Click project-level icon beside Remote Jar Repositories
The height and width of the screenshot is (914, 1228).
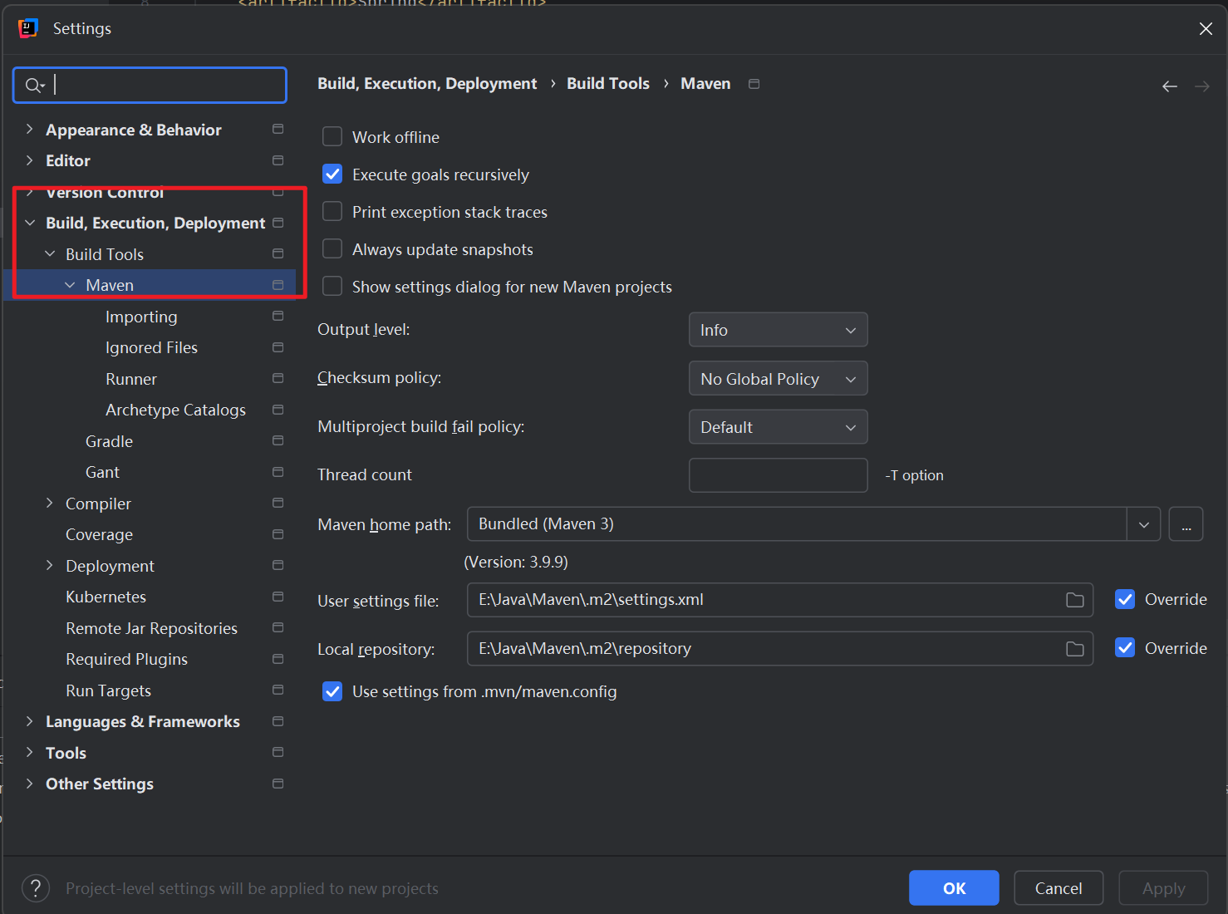pyautogui.click(x=278, y=627)
